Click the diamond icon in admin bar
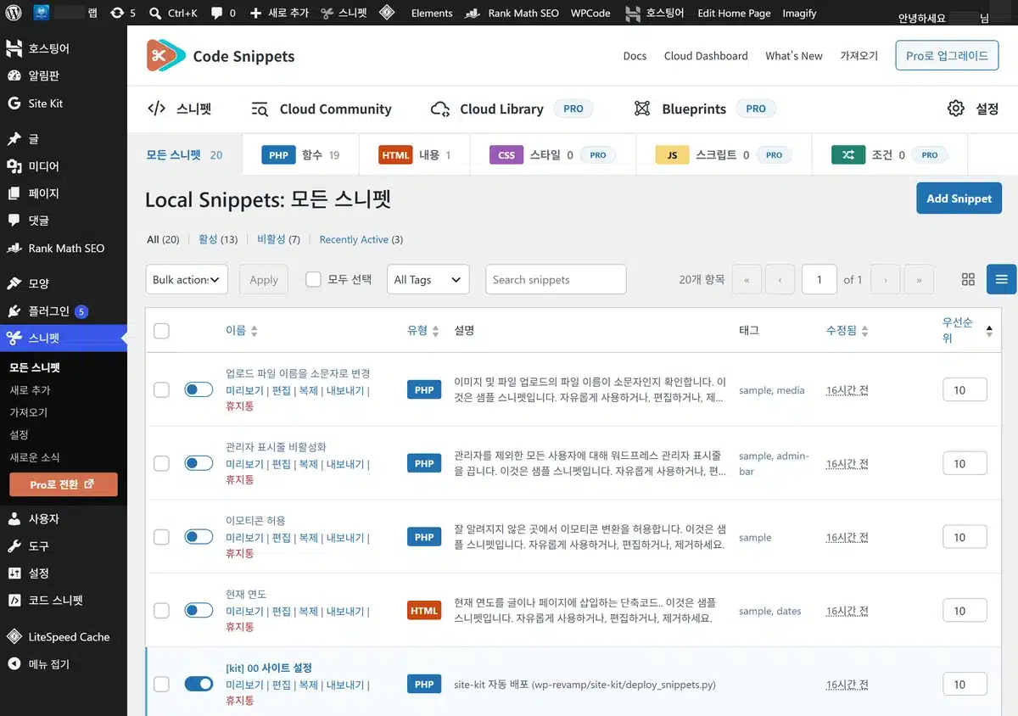Image resolution: width=1018 pixels, height=716 pixels. tap(386, 13)
